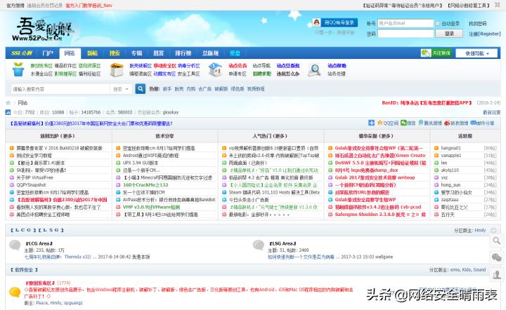
Task: Click the 最新回复 link
Action: pyautogui.click(x=491, y=112)
